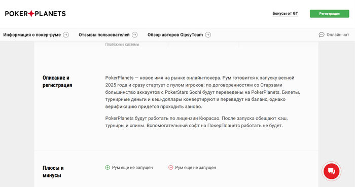Open the red floating chat button
The image size is (355, 187).
pos(332,171)
